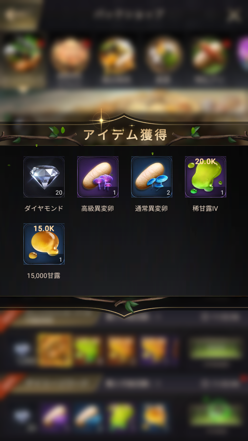Select the first blurred shop category thumbnail
Image resolution: width=248 pixels, height=441 pixels.
22,54
